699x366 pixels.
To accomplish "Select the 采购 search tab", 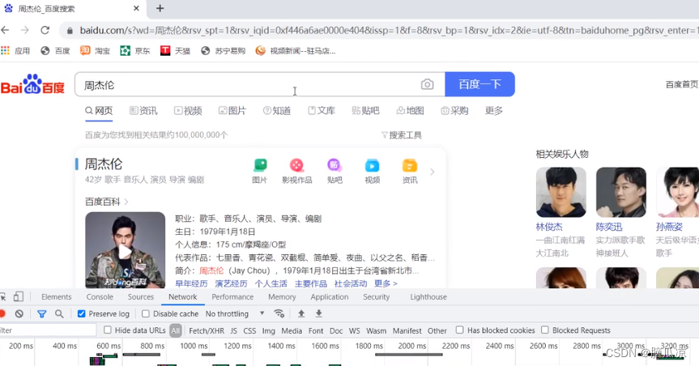I will (x=454, y=111).
